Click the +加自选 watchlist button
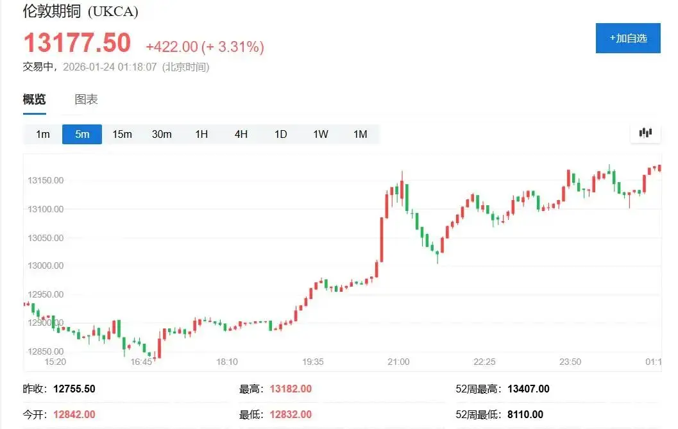 point(628,38)
